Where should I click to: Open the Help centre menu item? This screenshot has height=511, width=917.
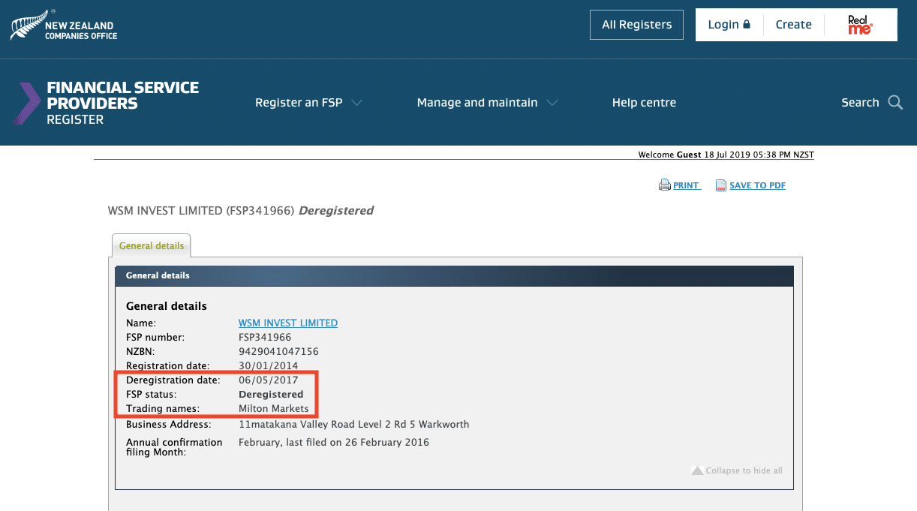click(x=644, y=103)
